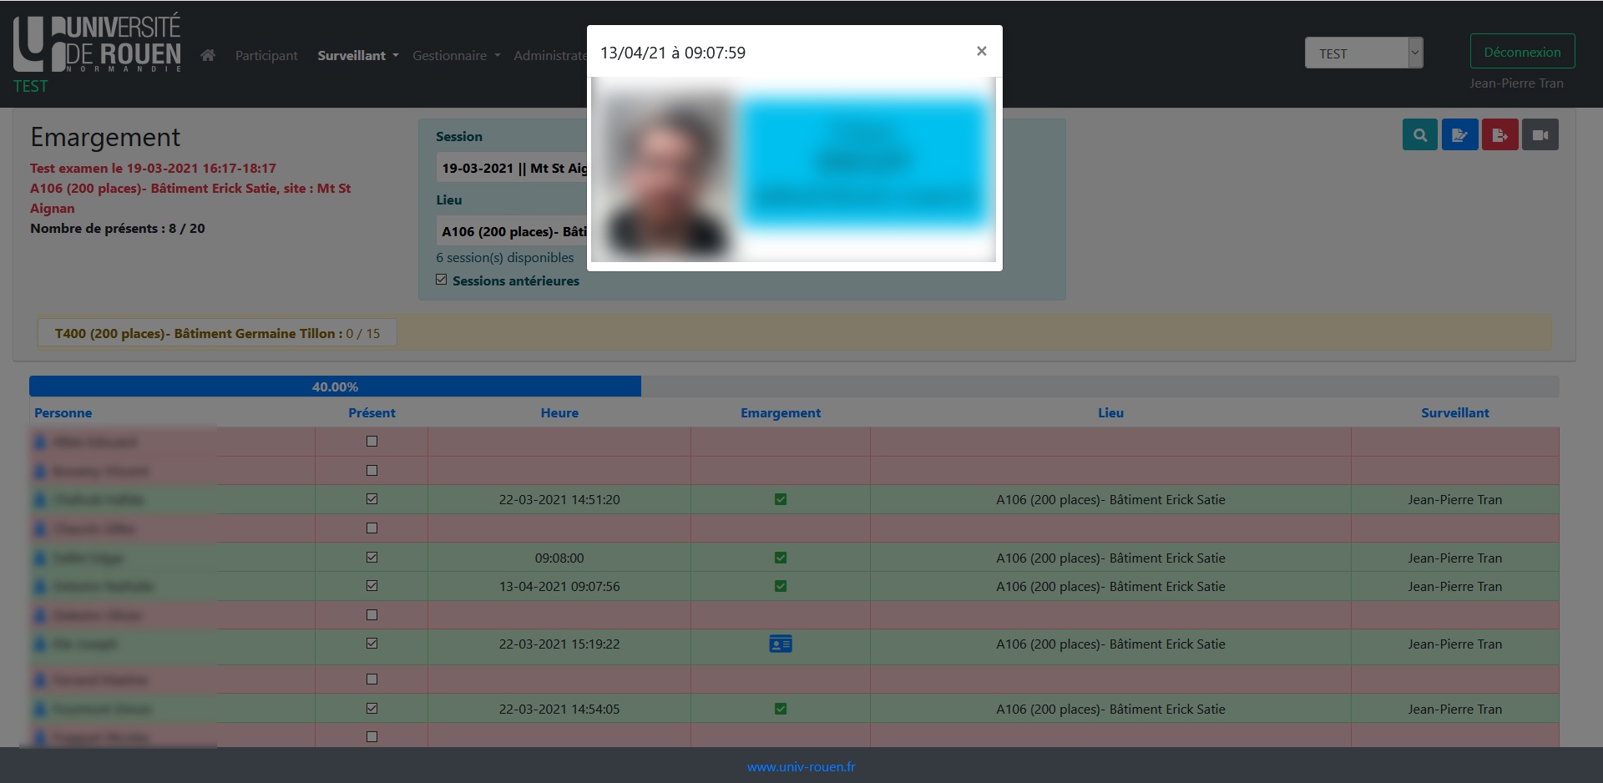
Task: Click the teal magnifying glass search button
Action: click(1419, 135)
